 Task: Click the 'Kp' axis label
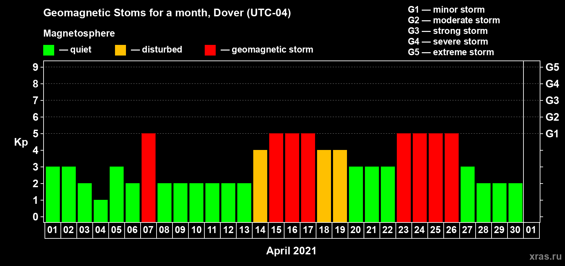21,142
